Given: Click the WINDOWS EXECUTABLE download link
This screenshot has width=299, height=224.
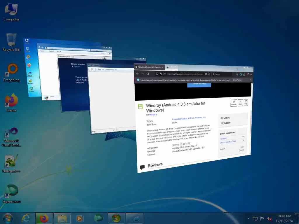Looking at the screenshot, I should pyautogui.click(x=228, y=142).
